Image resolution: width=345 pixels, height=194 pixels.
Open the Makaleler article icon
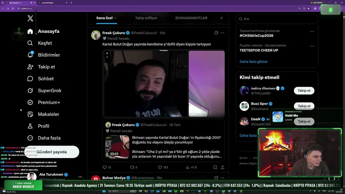pos(30,114)
